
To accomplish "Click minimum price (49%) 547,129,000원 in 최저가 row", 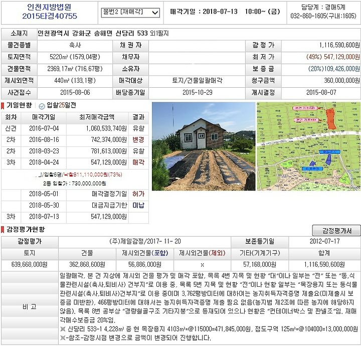I will pos(333,57).
